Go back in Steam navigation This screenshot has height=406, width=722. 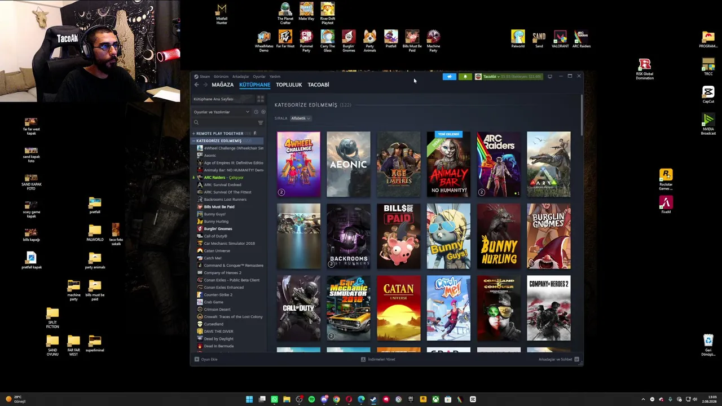[196, 85]
